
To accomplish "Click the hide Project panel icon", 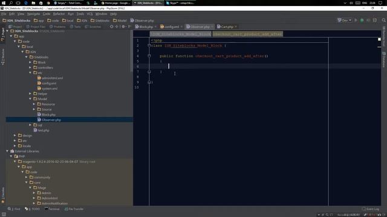I will click(x=129, y=27).
